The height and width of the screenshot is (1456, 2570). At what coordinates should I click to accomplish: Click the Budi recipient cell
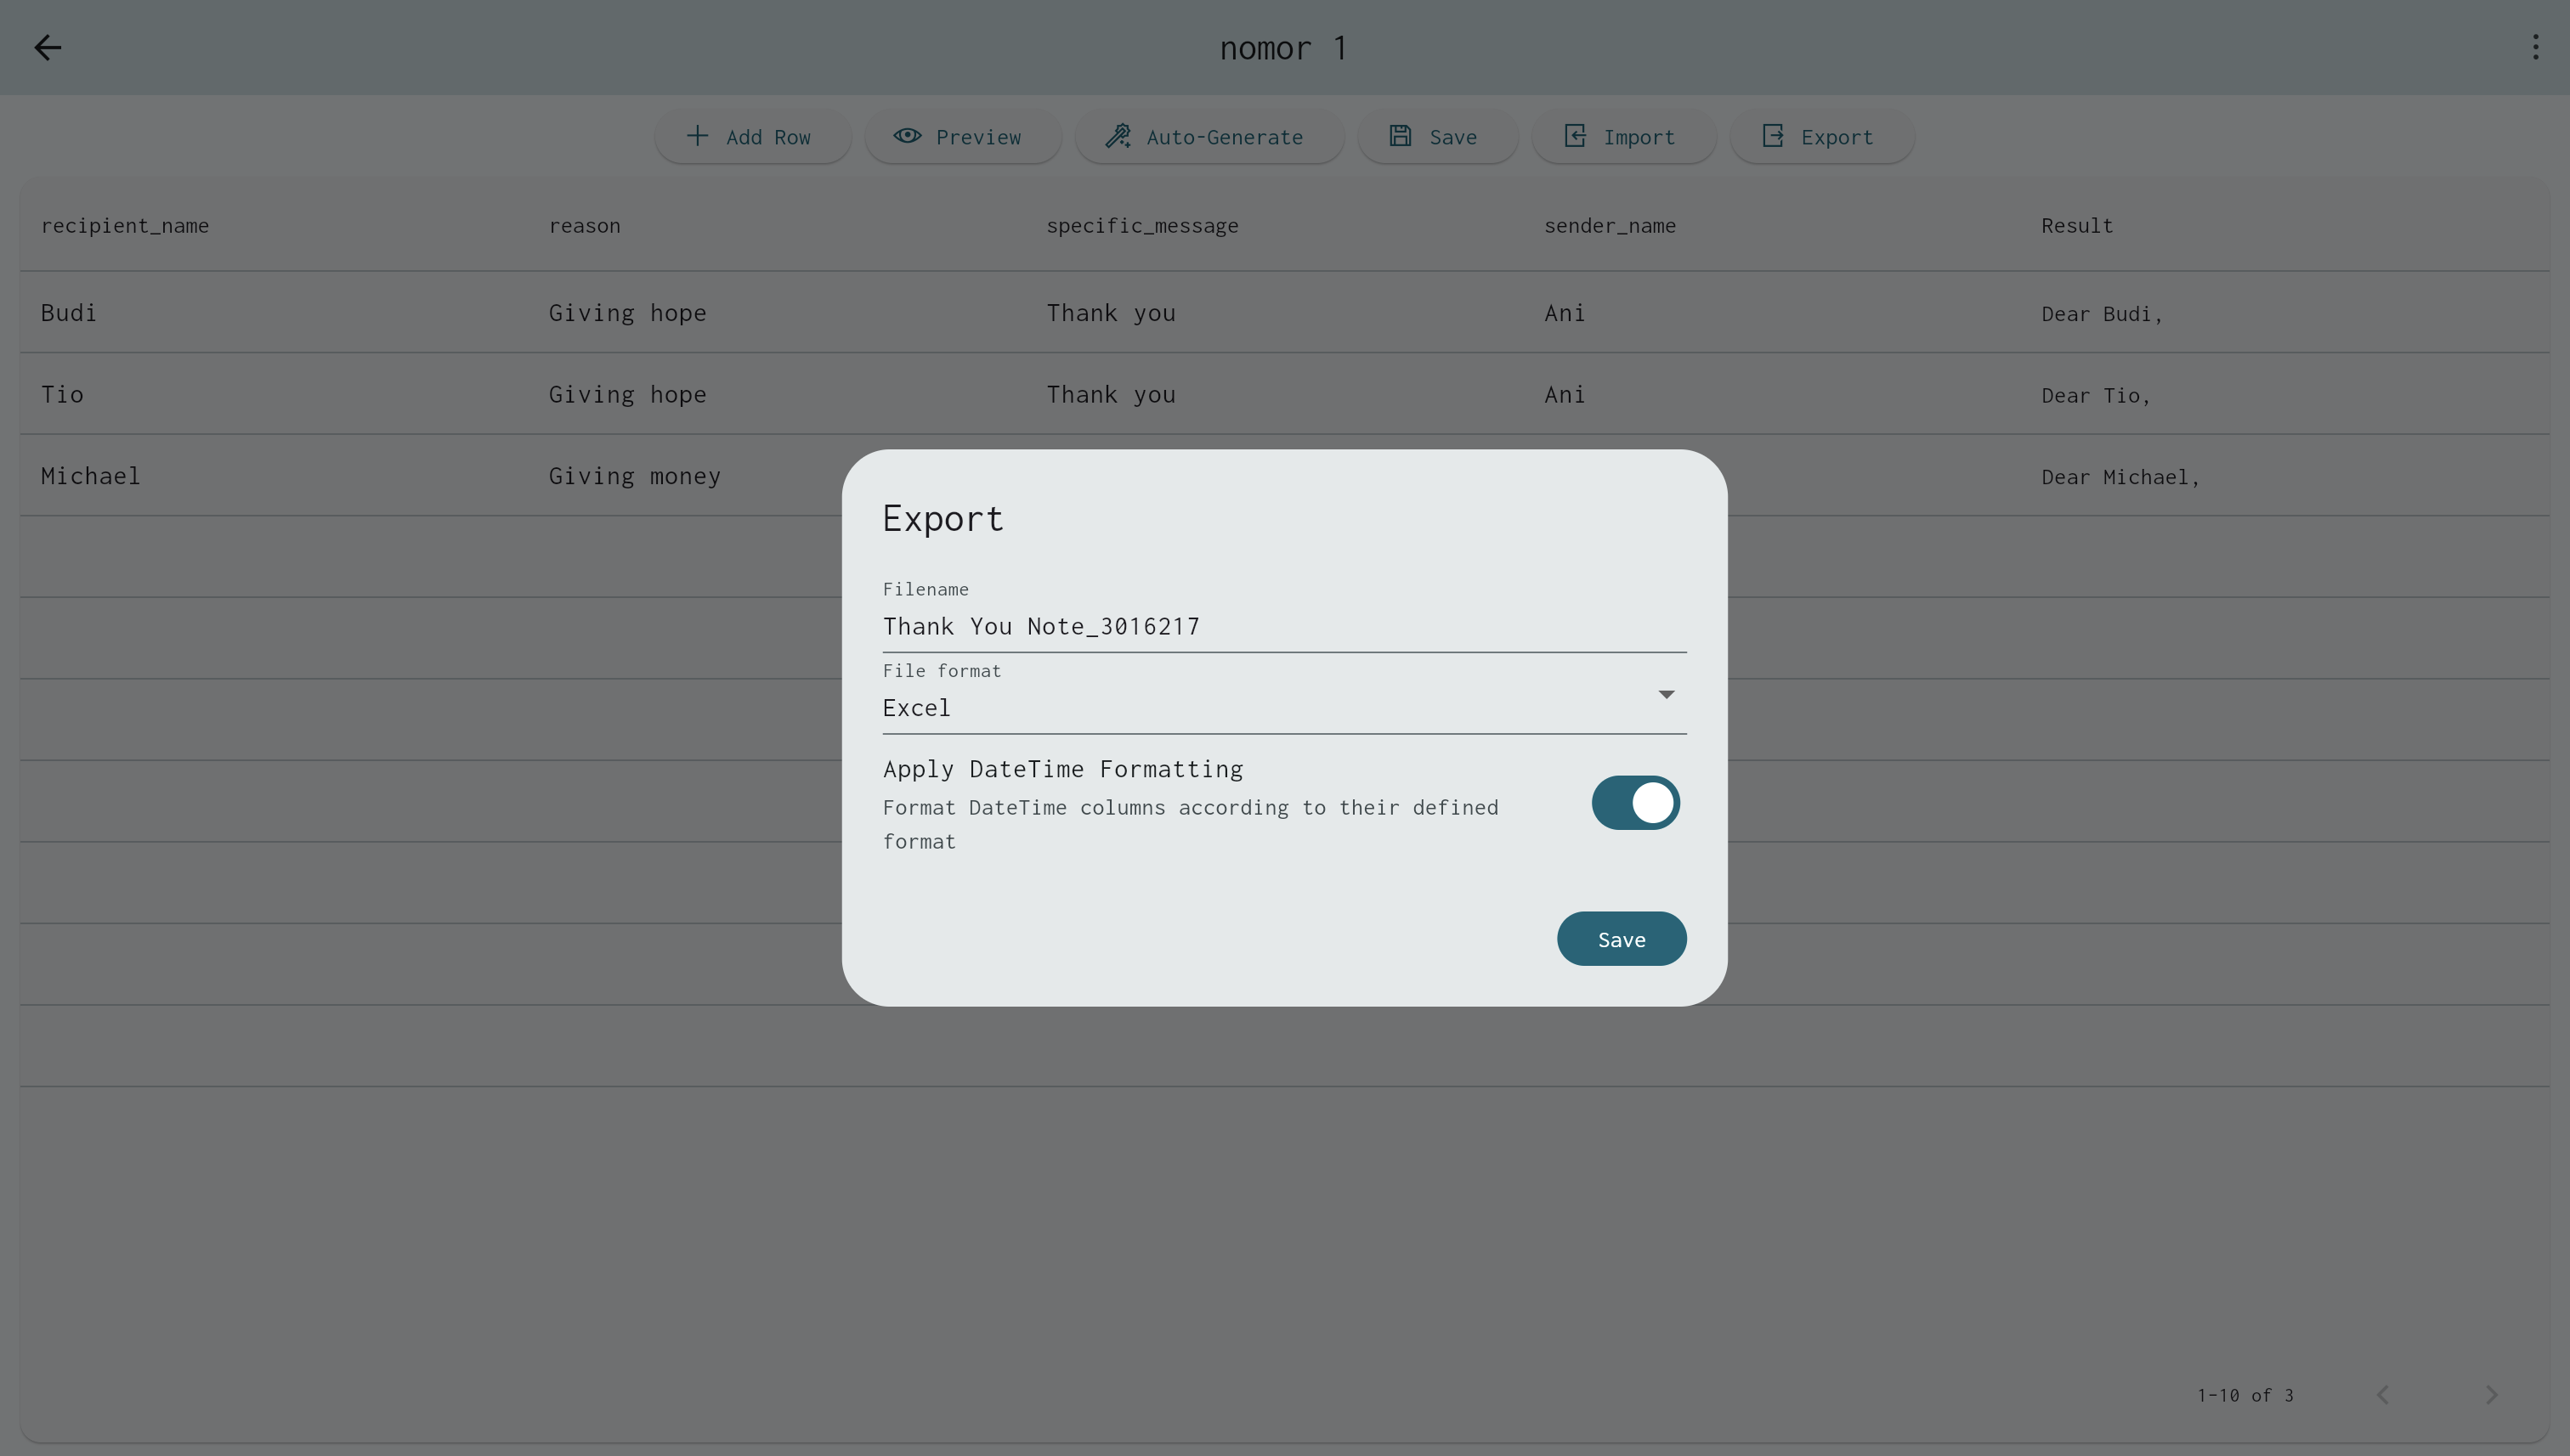[x=69, y=313]
